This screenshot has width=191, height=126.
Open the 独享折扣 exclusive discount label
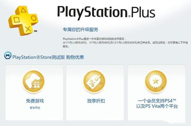pyautogui.click(x=96, y=101)
